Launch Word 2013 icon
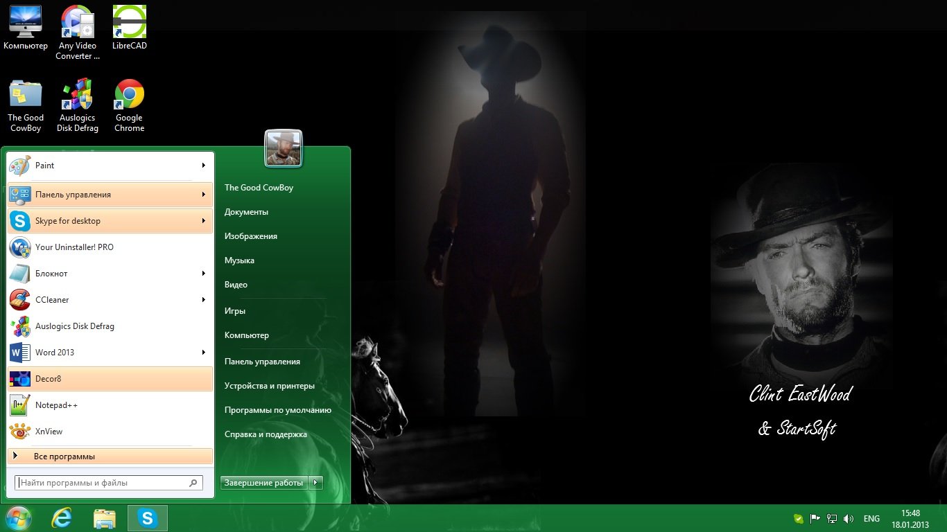This screenshot has width=947, height=532. pos(20,353)
